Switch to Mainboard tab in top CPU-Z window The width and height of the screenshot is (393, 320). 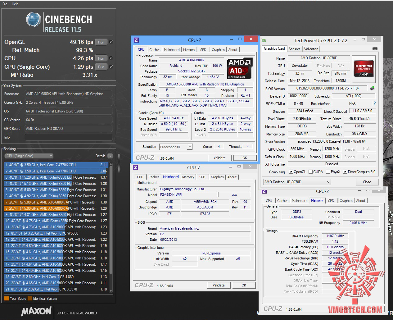172,50
